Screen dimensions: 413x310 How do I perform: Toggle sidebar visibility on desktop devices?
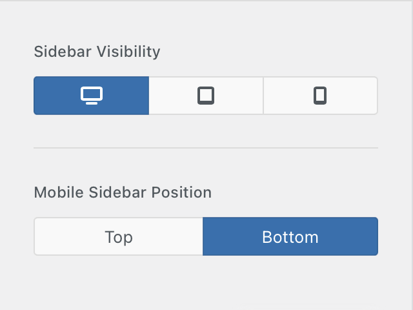tap(92, 96)
